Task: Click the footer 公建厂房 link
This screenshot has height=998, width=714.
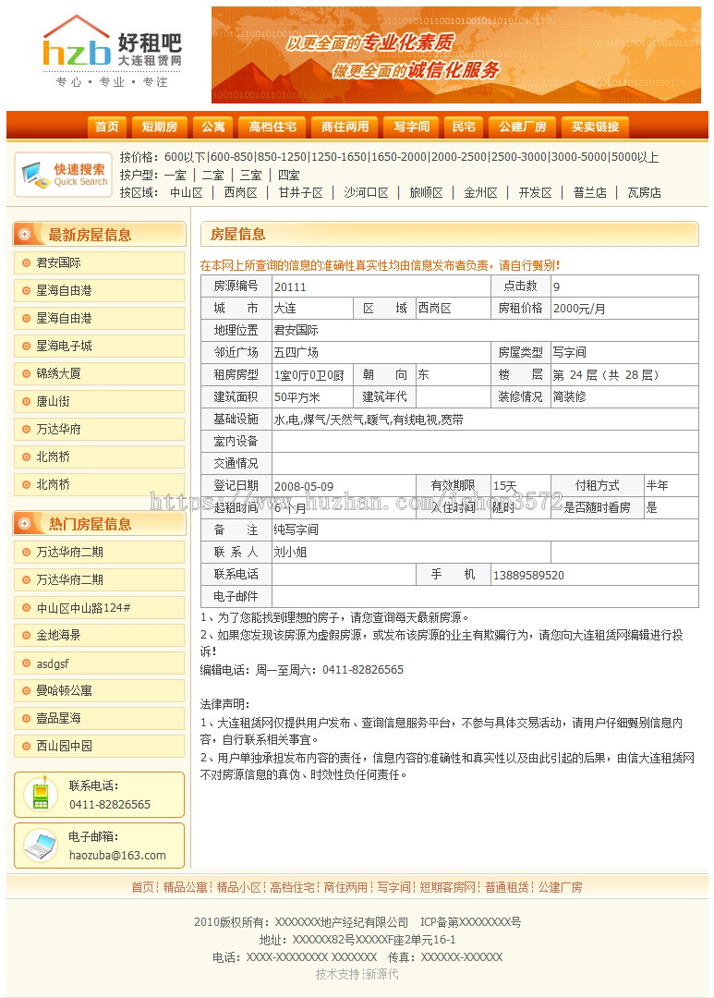Action: point(560,887)
